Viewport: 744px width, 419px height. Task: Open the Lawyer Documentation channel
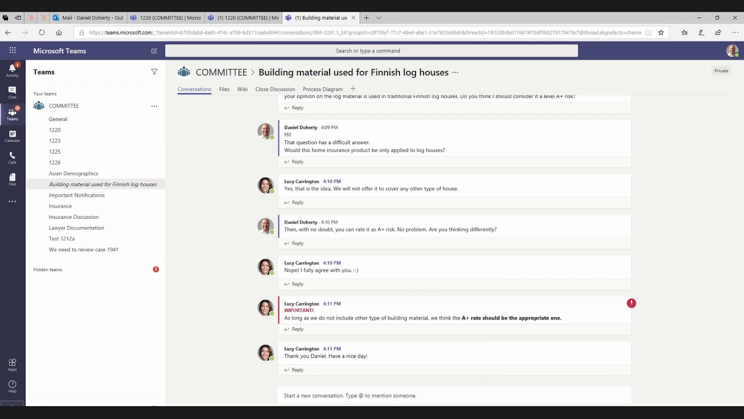[76, 228]
